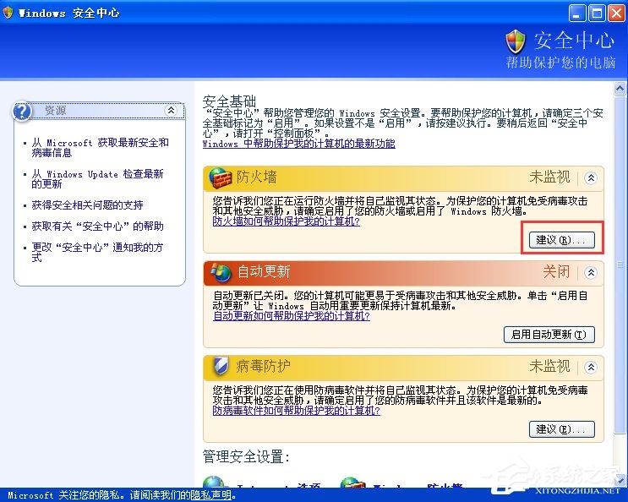Screen dimensions: 628x502
Task: Click the vertical scrollbar down arrow
Action: coord(620,480)
